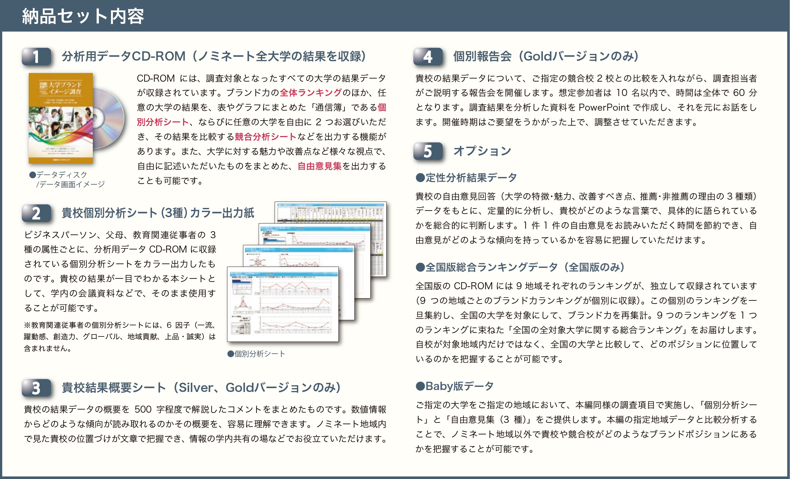Click the rearmost table sheet in the stack
This screenshot has height=479, width=790.
pyautogui.click(x=330, y=239)
